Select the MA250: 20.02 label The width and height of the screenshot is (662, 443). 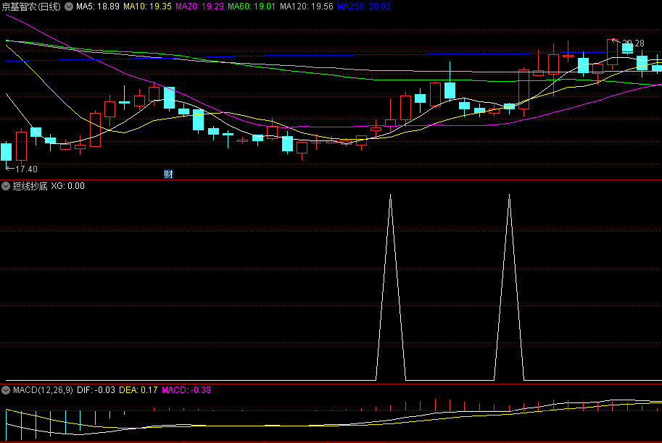[364, 7]
